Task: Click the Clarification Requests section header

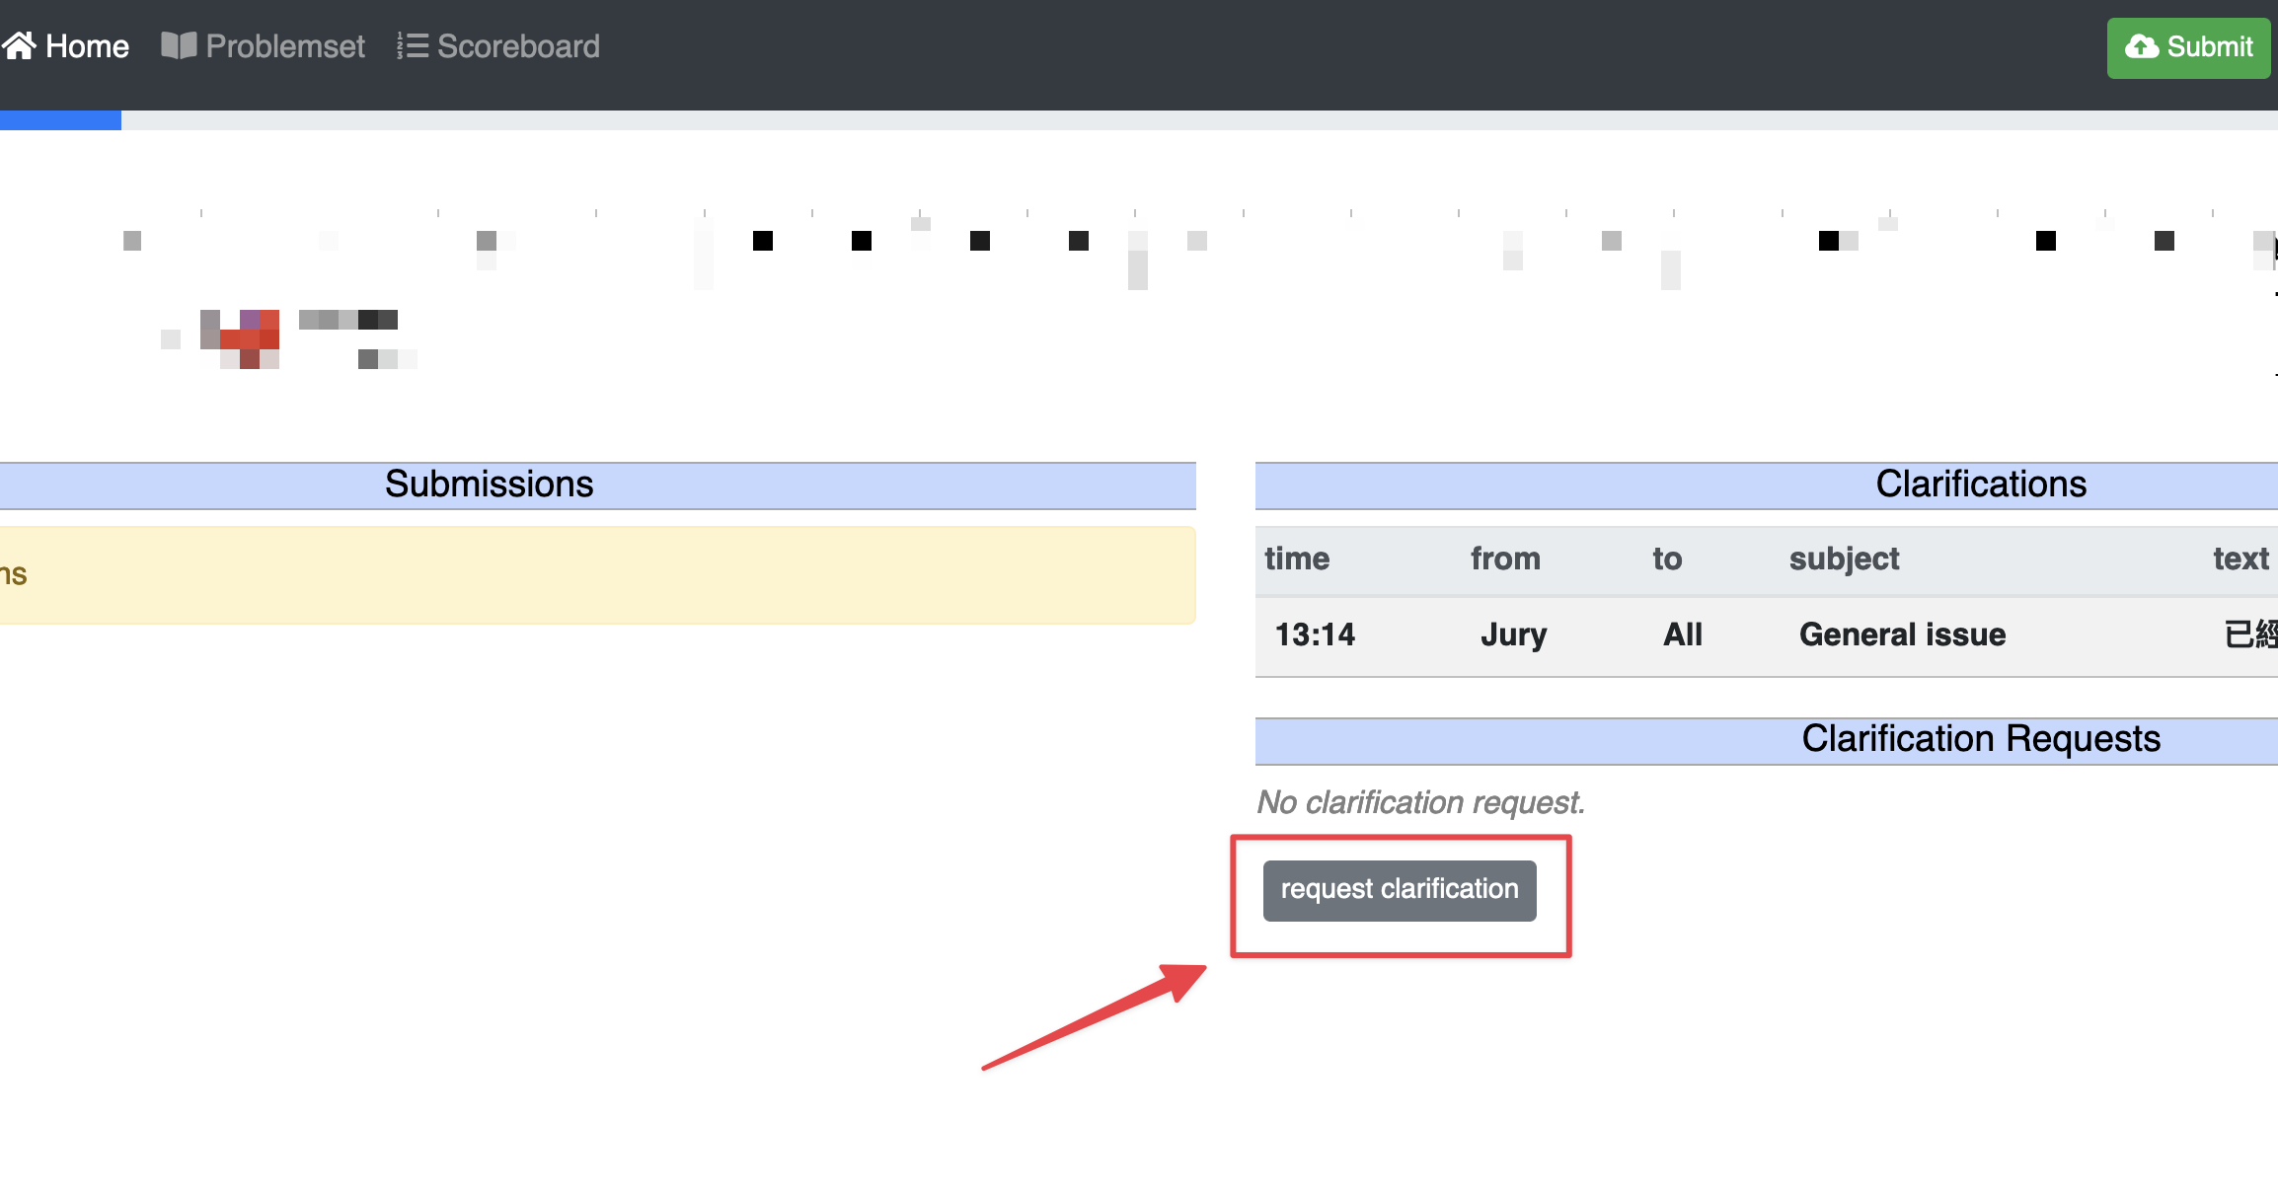Action: pos(1980,739)
